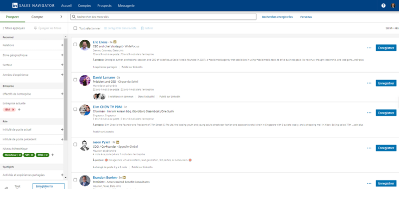
Task: Add another seniority level after PDG
Action: (53, 155)
